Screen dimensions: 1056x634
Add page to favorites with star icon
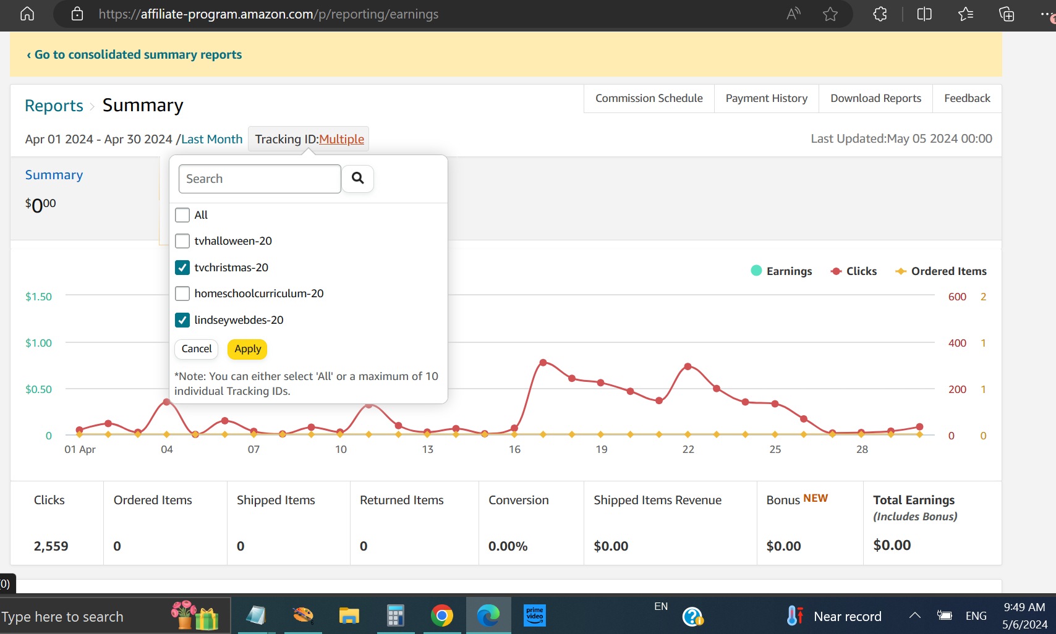coord(830,14)
